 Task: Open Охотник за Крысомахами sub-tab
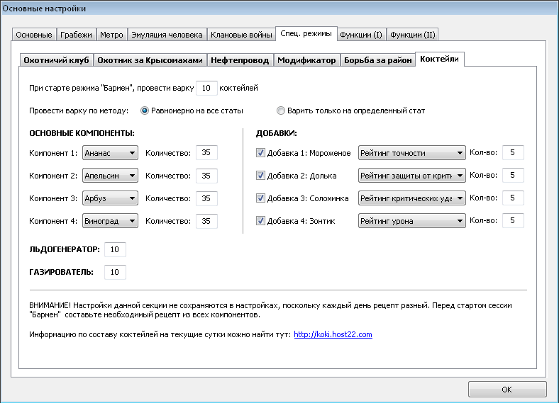[150, 60]
